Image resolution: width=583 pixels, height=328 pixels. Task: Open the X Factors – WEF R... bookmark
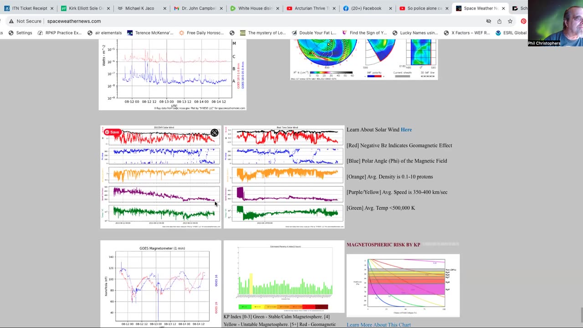pos(467,33)
